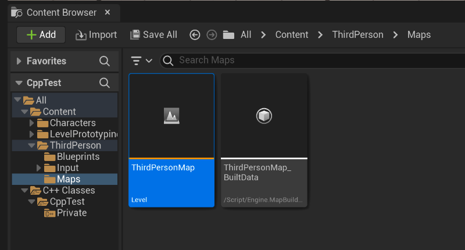Screen dimensions: 465x250
Task: Expand the Input folder in tree
Action: tap(39, 168)
